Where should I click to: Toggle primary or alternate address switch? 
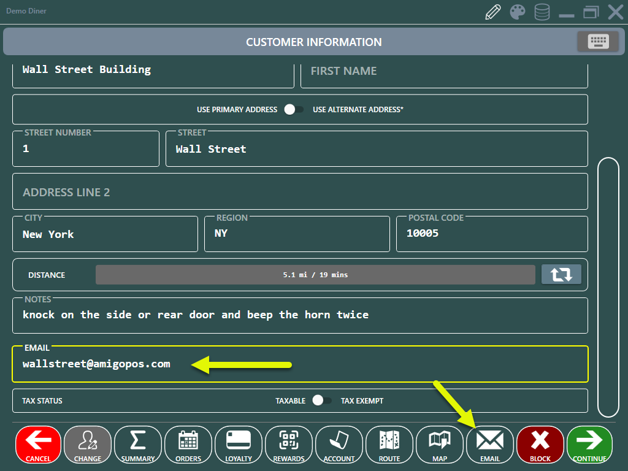294,109
